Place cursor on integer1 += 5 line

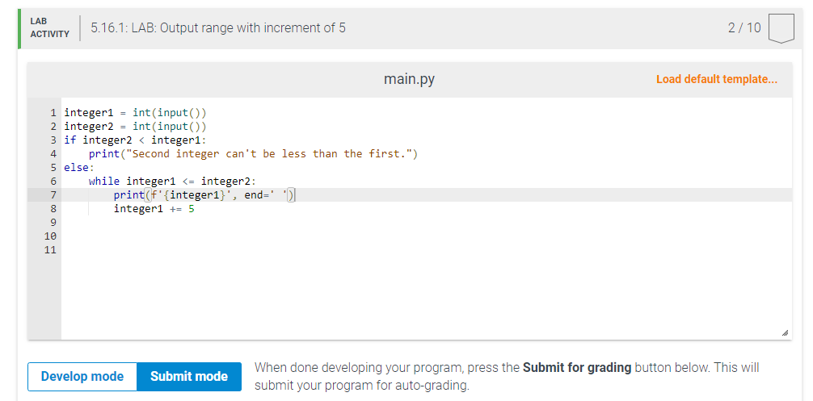click(154, 209)
